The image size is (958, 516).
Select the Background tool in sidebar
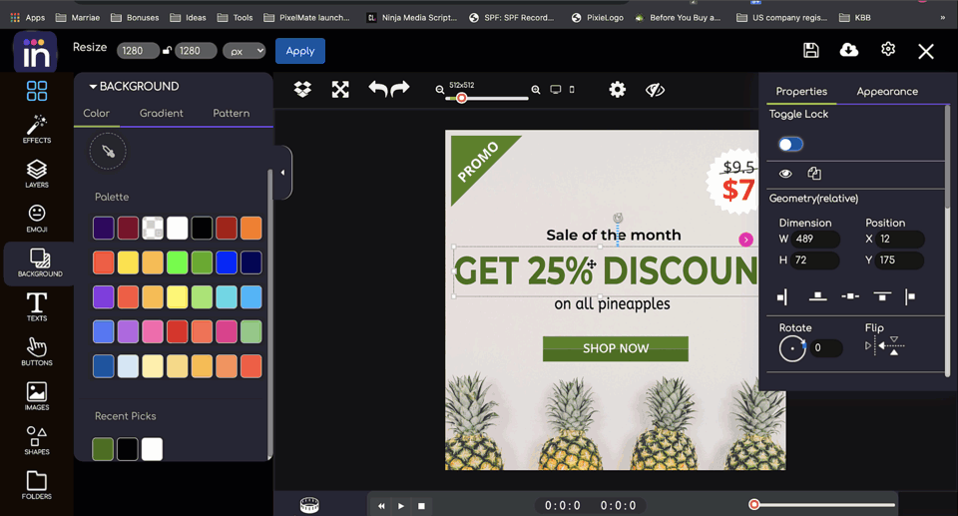point(40,262)
